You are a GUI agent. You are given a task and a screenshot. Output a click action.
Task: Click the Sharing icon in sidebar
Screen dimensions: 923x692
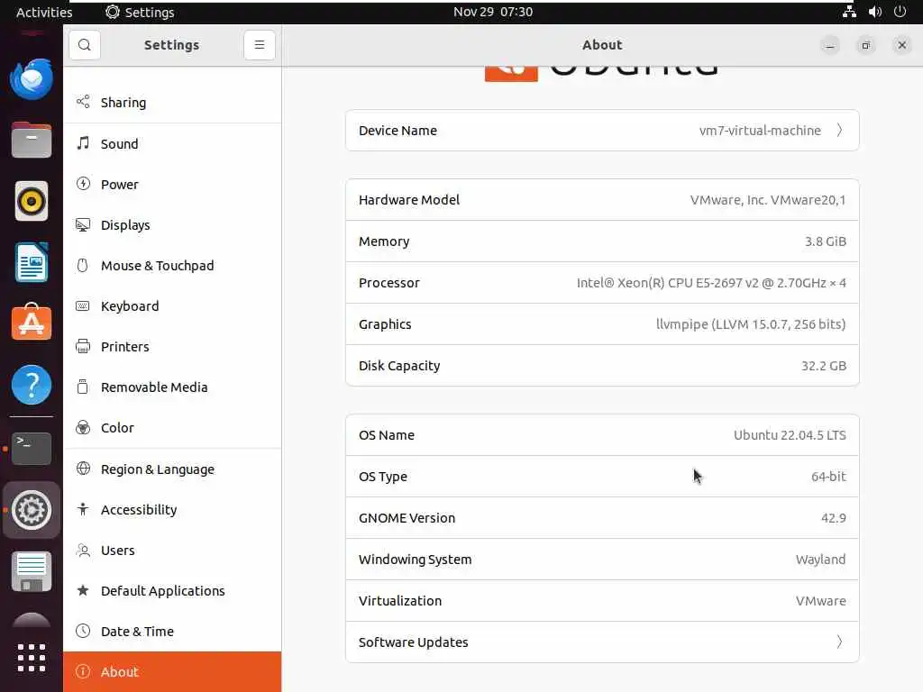83,102
